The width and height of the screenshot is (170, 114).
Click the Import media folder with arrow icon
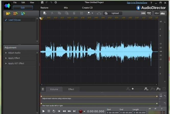click(15, 13)
